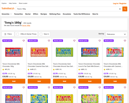This screenshot has width=129, height=103.
Task: Favourite the Love A-Fair Dark Milk Brownie heart
Action: pos(100,41)
